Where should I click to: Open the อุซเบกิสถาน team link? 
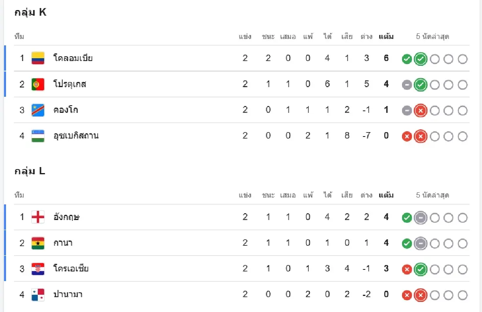pos(76,136)
